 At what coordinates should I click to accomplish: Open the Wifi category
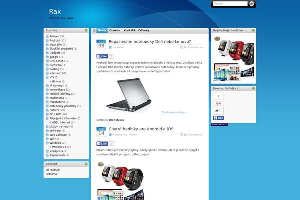point(52,139)
